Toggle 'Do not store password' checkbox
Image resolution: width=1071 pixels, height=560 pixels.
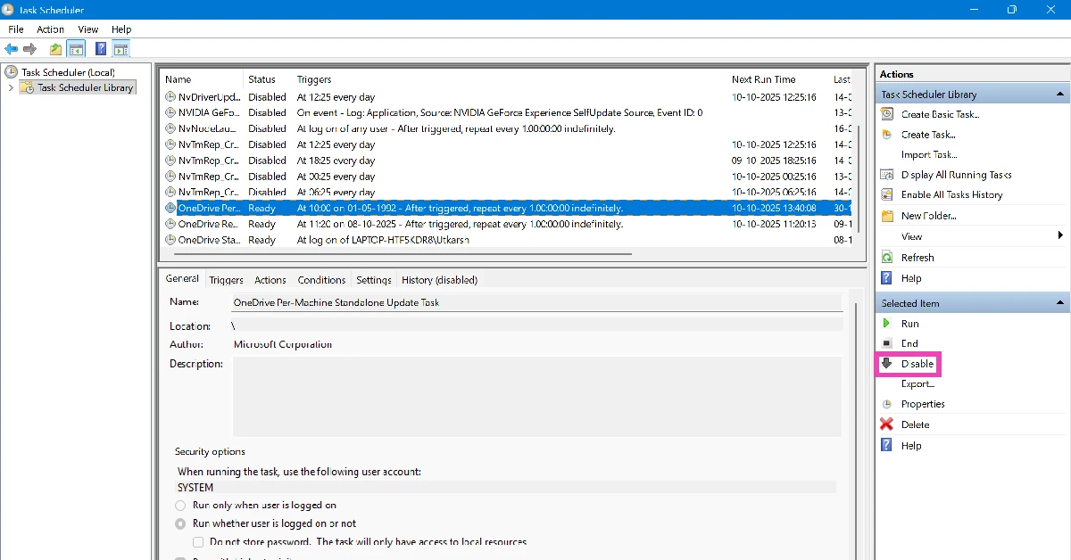coord(198,542)
